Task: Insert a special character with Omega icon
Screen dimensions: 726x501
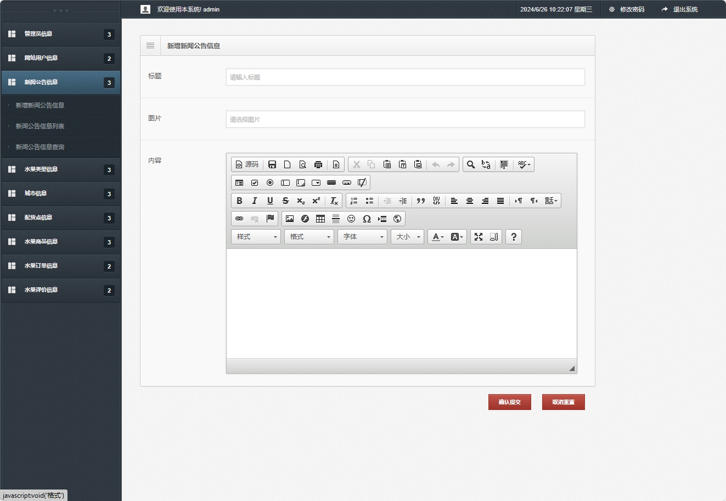Action: pos(367,219)
